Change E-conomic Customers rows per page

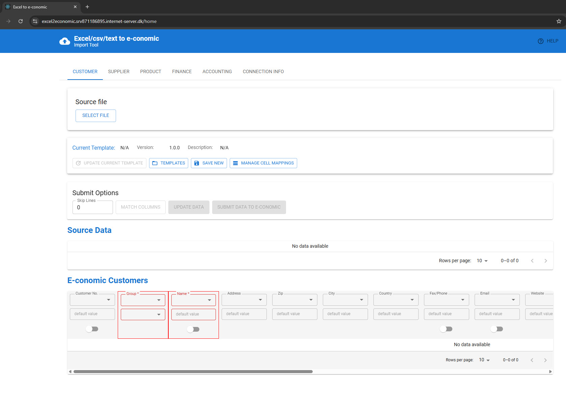click(484, 360)
